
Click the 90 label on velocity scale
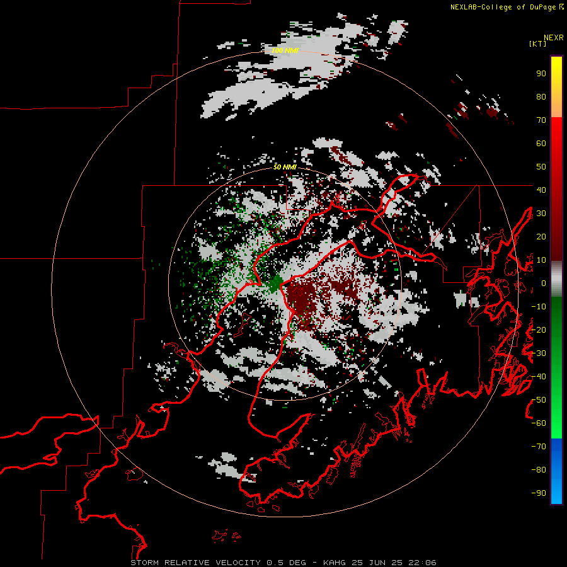[x=541, y=74]
